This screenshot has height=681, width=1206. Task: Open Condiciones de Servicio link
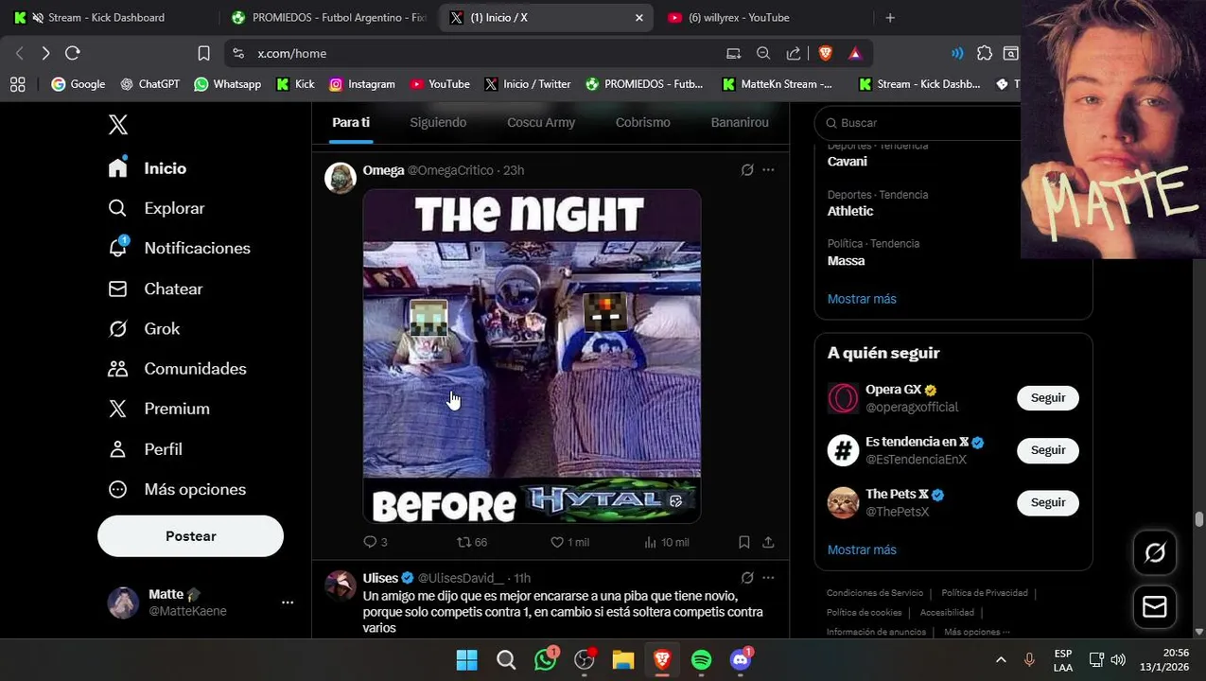pyautogui.click(x=875, y=593)
